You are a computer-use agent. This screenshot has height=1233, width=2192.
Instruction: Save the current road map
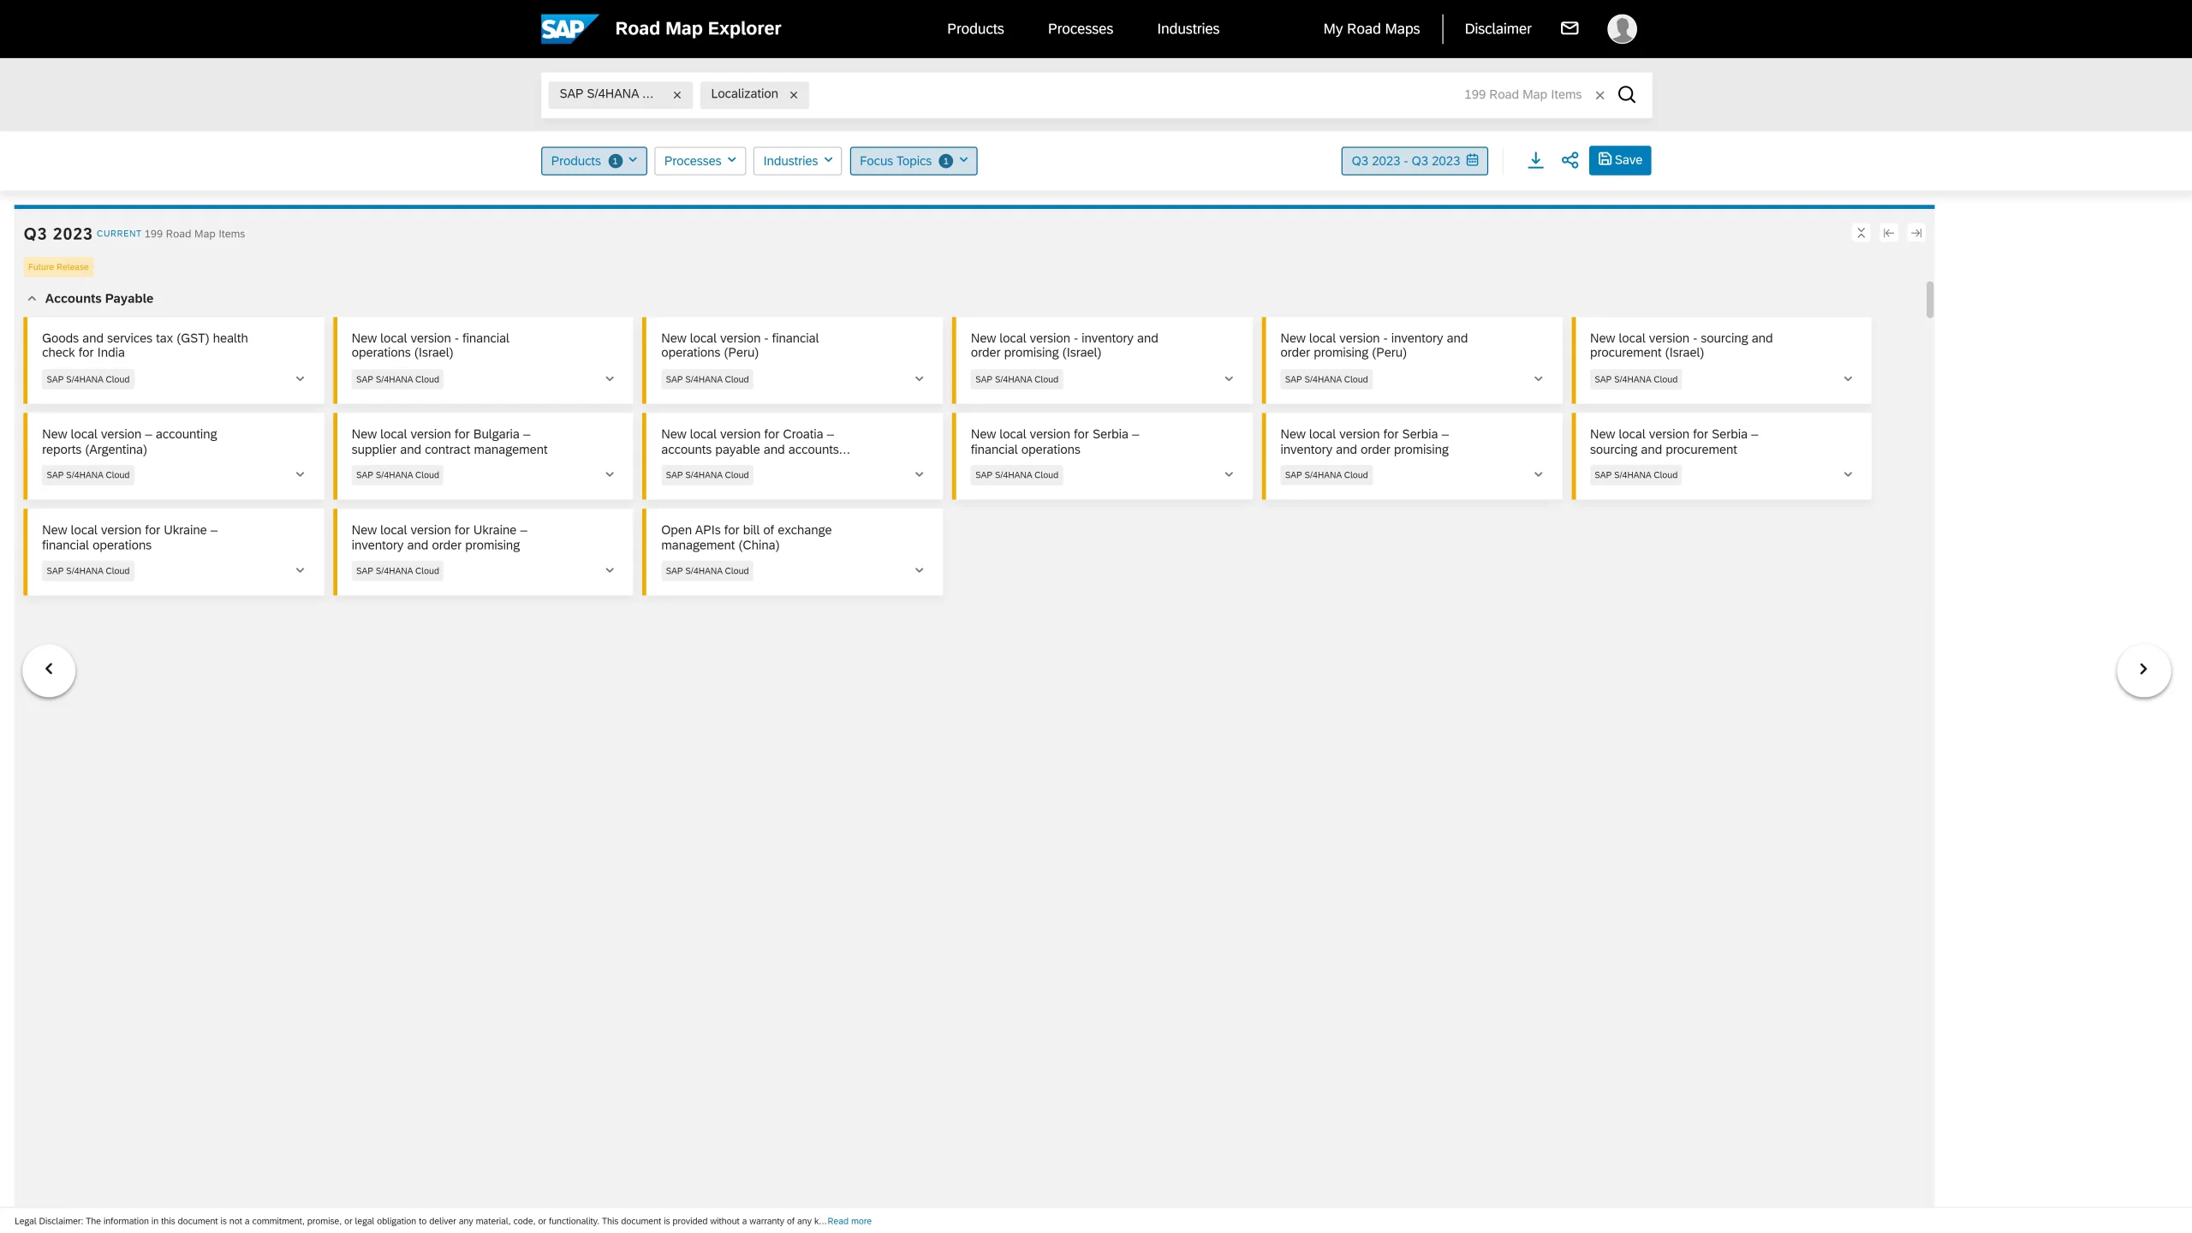[1620, 160]
